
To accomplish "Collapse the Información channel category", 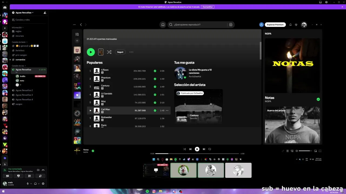I will [18, 27].
